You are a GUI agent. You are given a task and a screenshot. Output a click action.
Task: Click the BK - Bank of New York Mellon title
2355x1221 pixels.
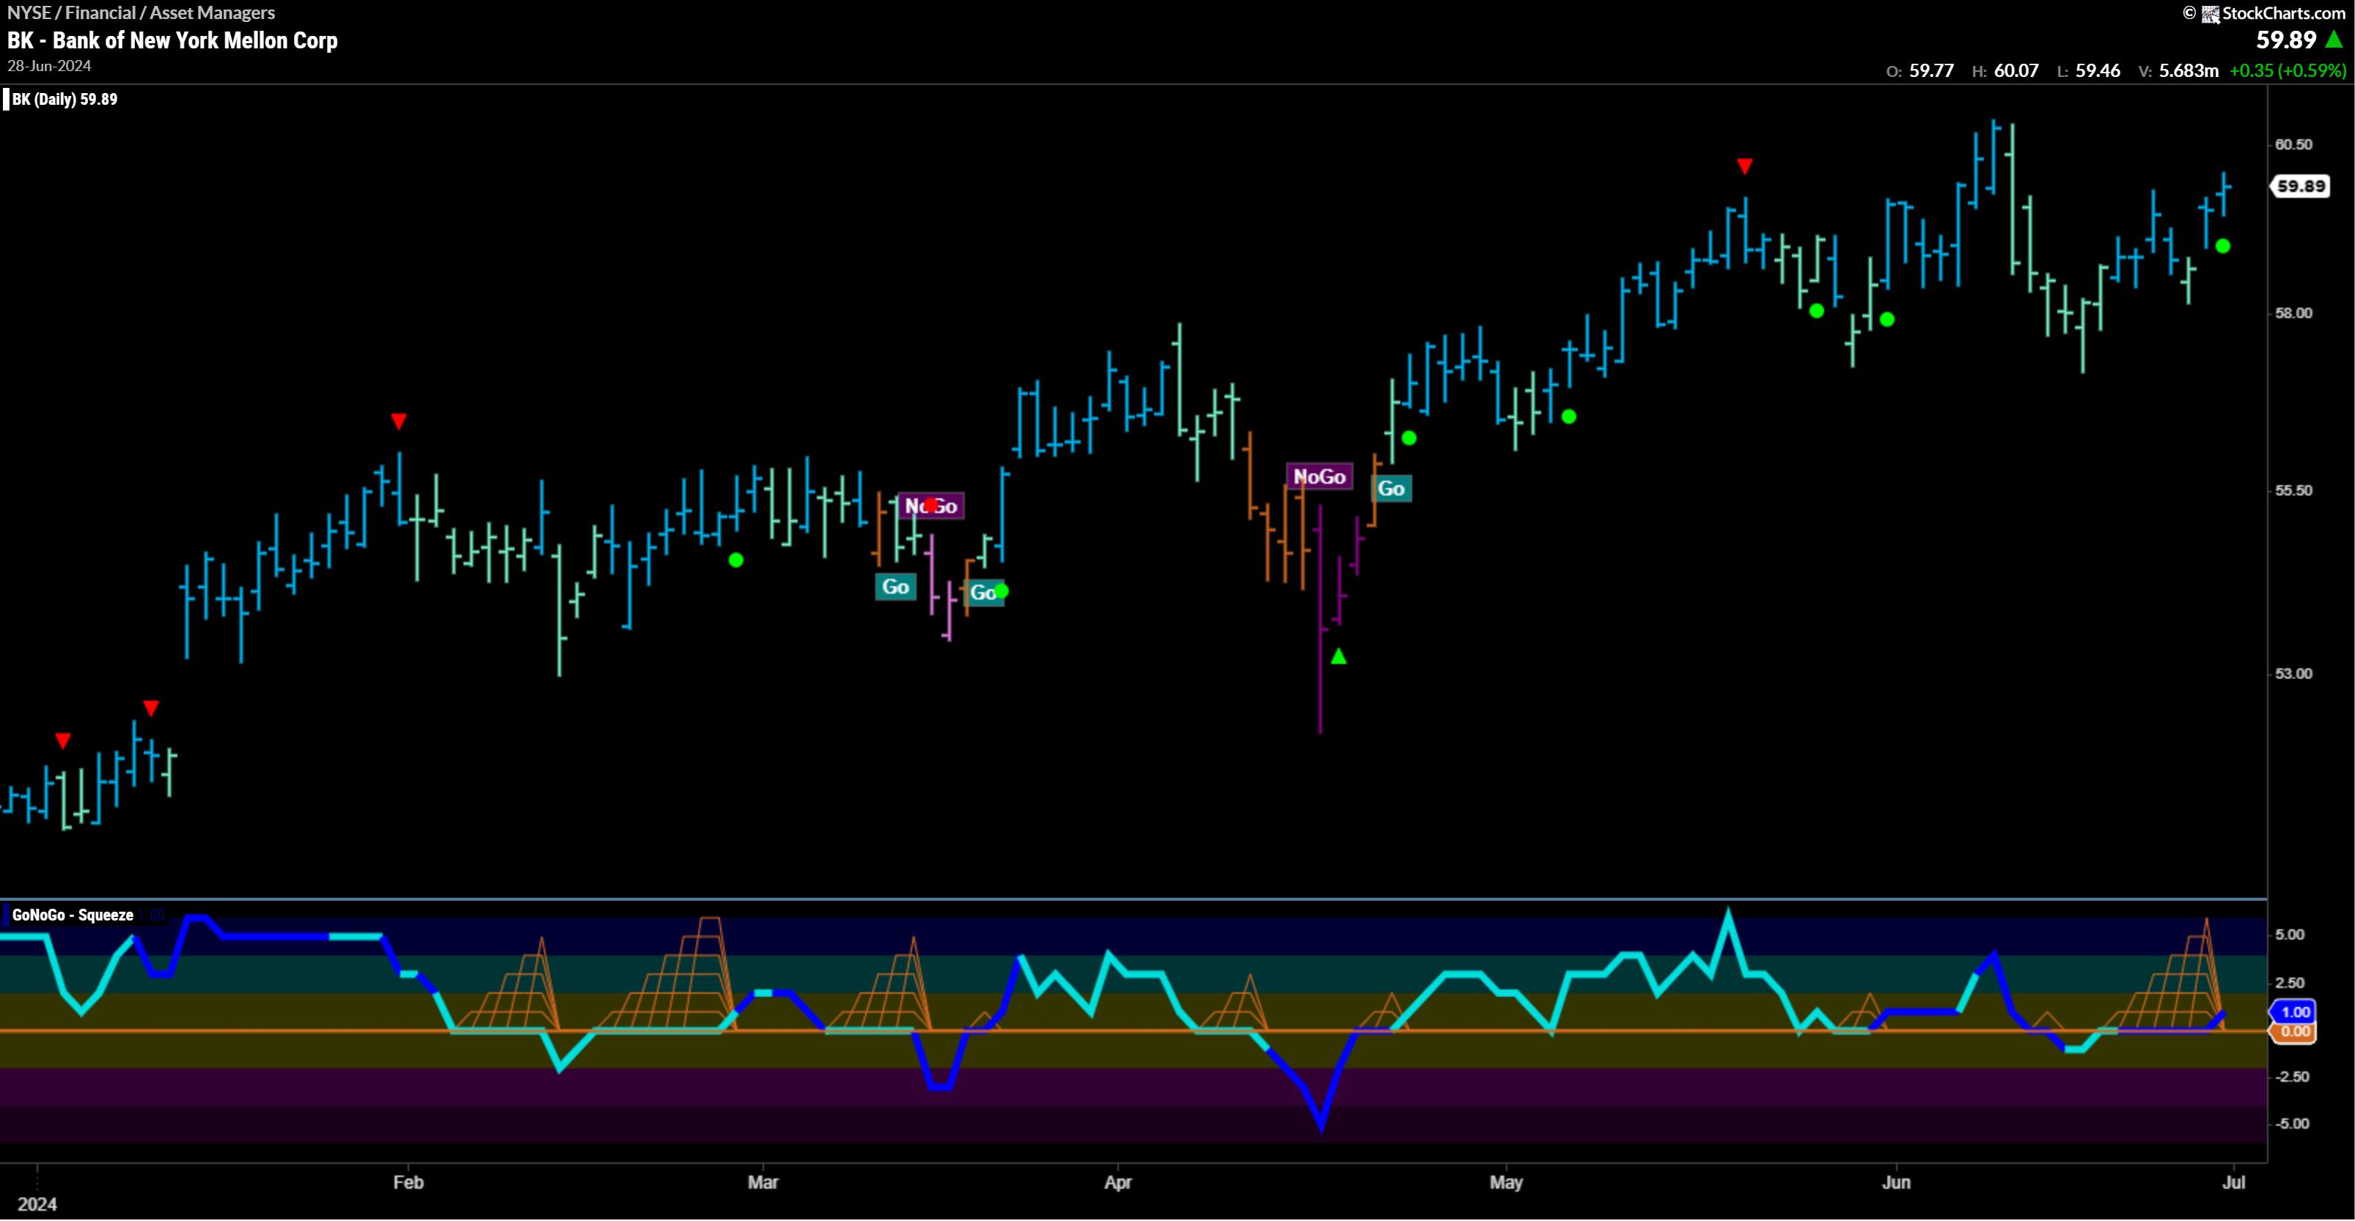(173, 40)
